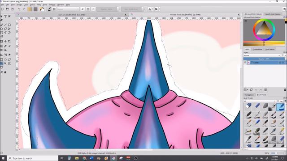Select the Move tool
This screenshot has width=287, height=161.
tap(5, 42)
